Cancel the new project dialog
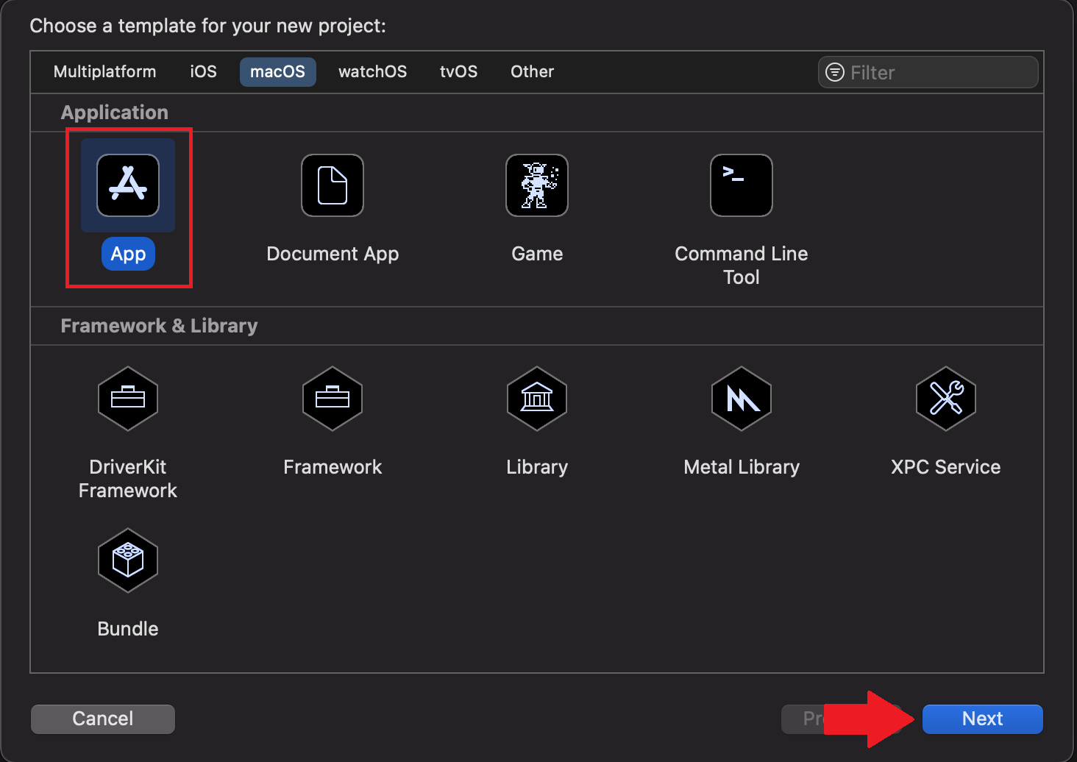The height and width of the screenshot is (762, 1077). (x=103, y=719)
